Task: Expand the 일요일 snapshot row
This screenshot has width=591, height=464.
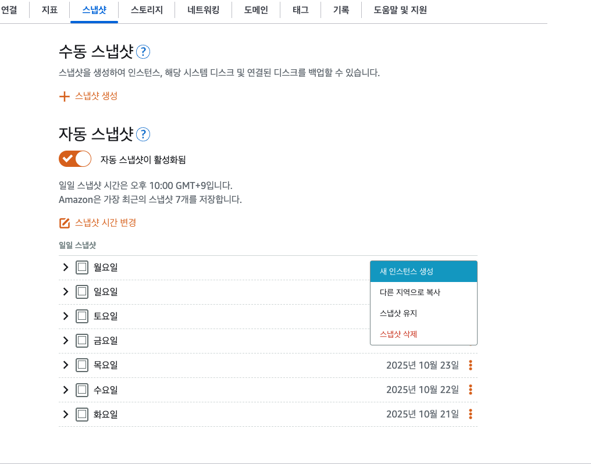Action: point(65,291)
